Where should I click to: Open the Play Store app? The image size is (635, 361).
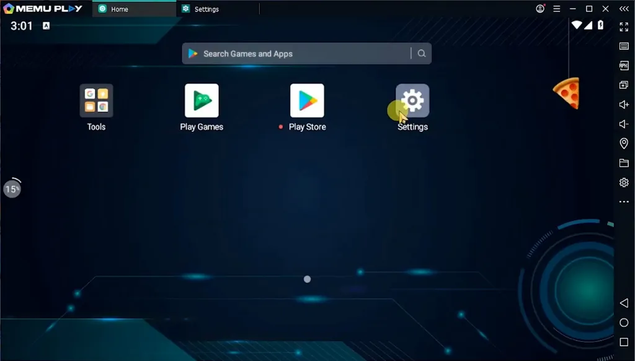(x=307, y=101)
